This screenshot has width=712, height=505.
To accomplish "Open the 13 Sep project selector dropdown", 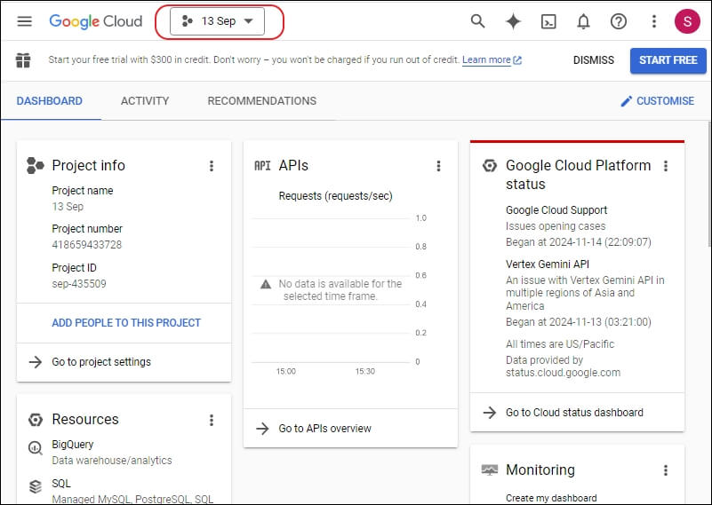I will click(217, 21).
